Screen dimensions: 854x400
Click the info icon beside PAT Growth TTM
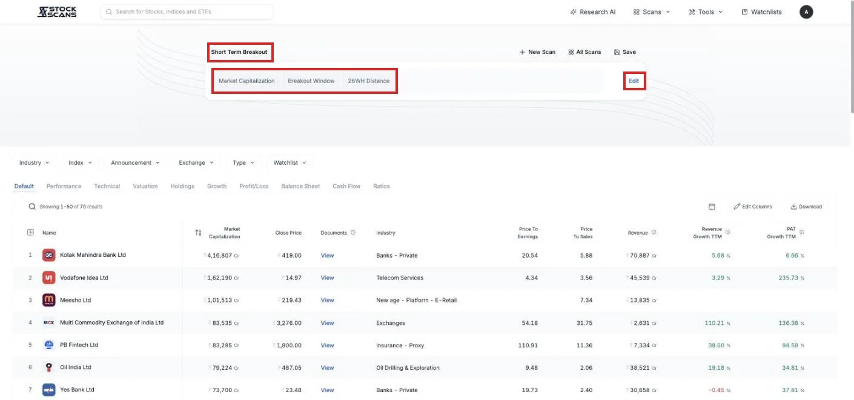pos(802,233)
